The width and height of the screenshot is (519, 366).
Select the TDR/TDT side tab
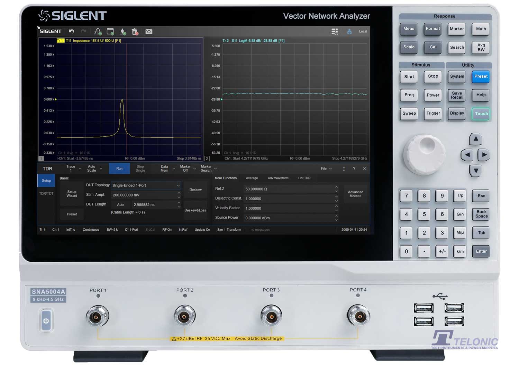click(x=46, y=193)
